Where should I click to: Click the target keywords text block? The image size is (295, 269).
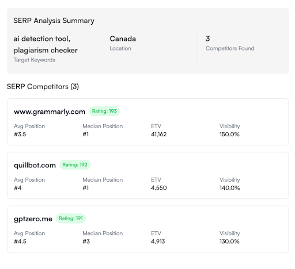tap(46, 44)
